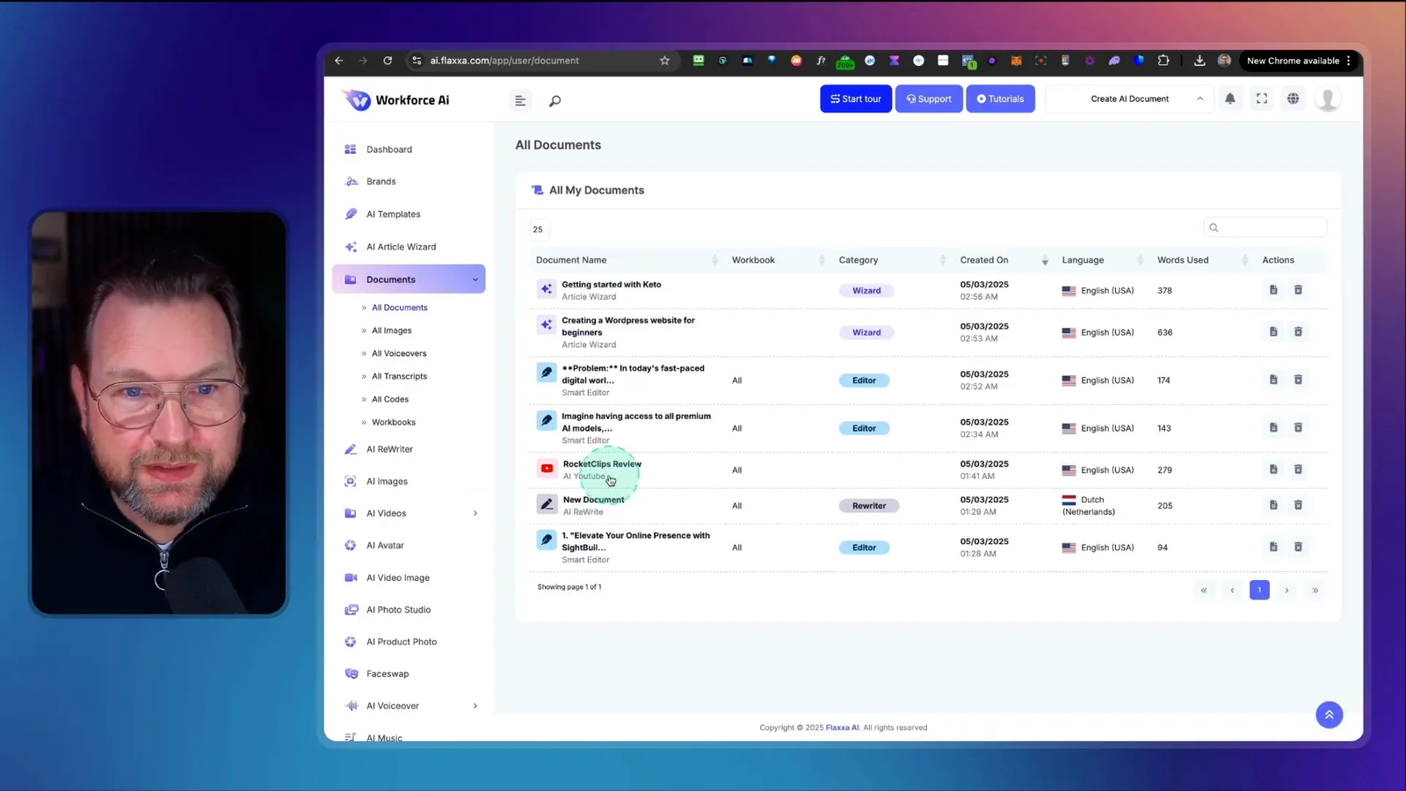The height and width of the screenshot is (791, 1406).
Task: Jump to last page arrow
Action: click(x=1315, y=590)
